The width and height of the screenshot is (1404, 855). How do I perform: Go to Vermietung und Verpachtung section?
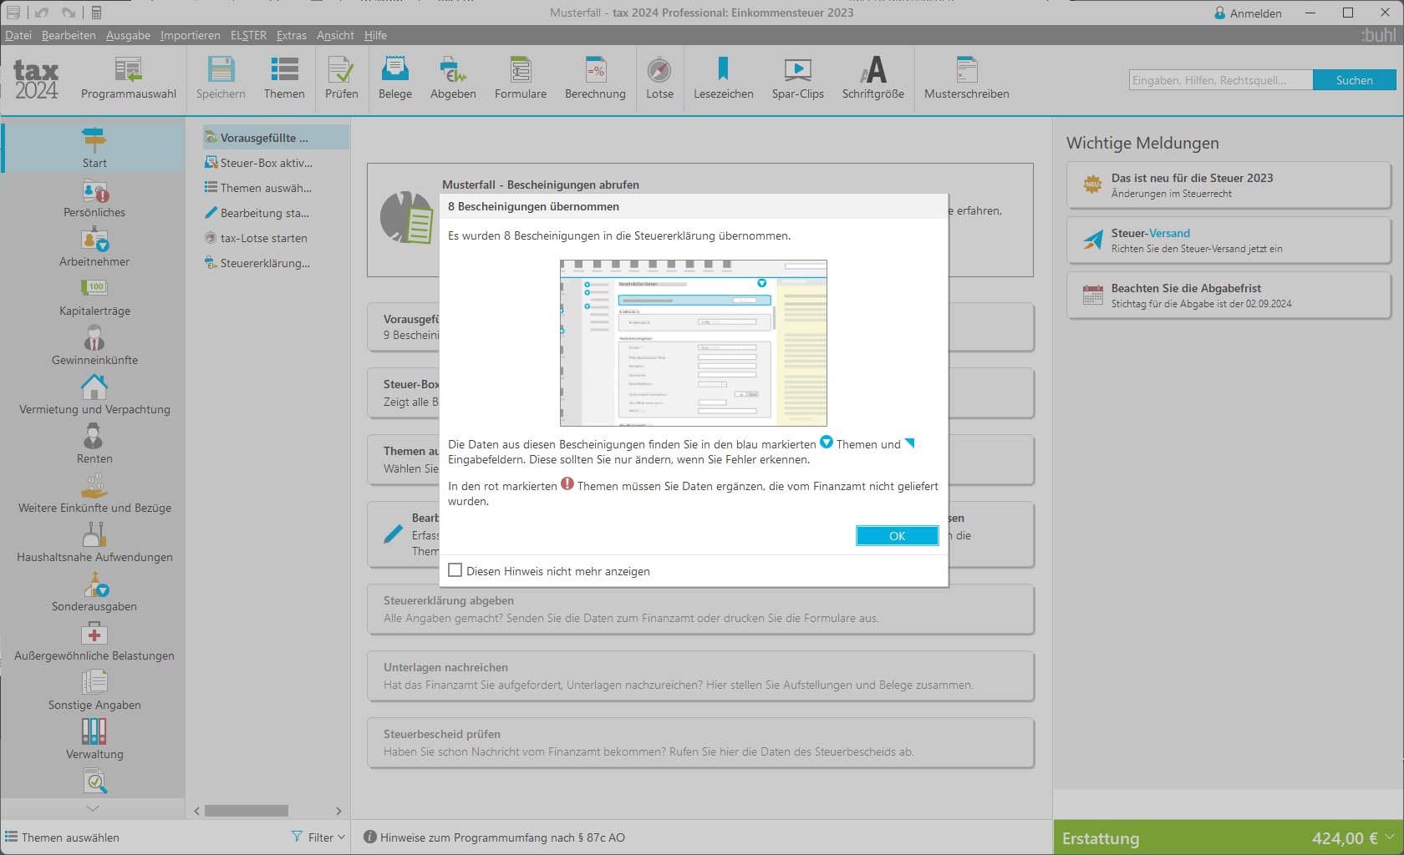point(94,395)
